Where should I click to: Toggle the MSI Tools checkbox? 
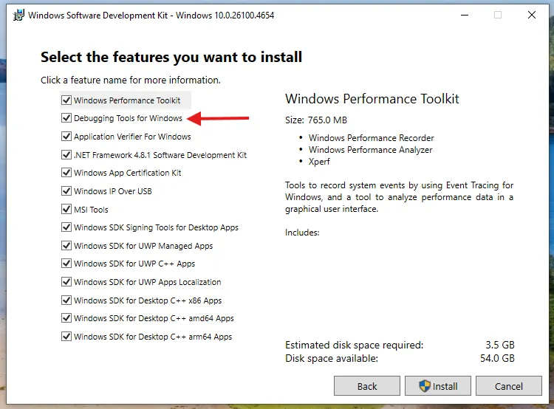tap(66, 210)
